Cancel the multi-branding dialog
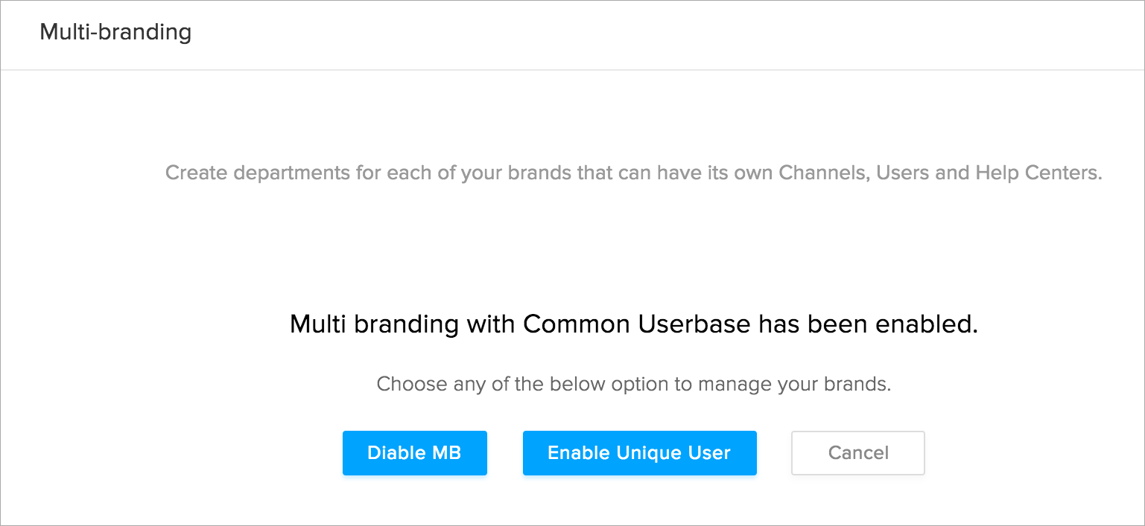 [857, 453]
